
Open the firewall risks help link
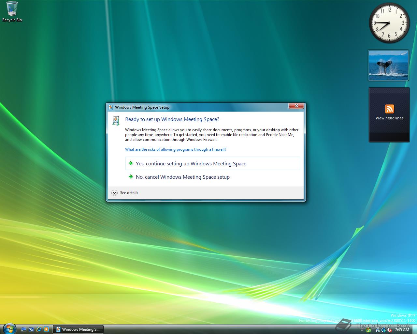176,149
